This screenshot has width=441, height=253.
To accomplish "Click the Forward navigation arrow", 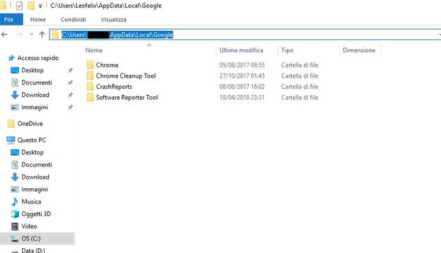I will pyautogui.click(x=19, y=34).
